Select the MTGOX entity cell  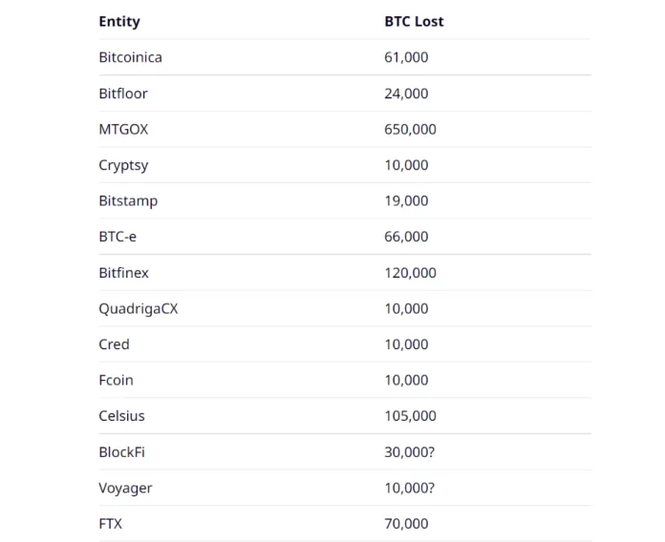123,129
